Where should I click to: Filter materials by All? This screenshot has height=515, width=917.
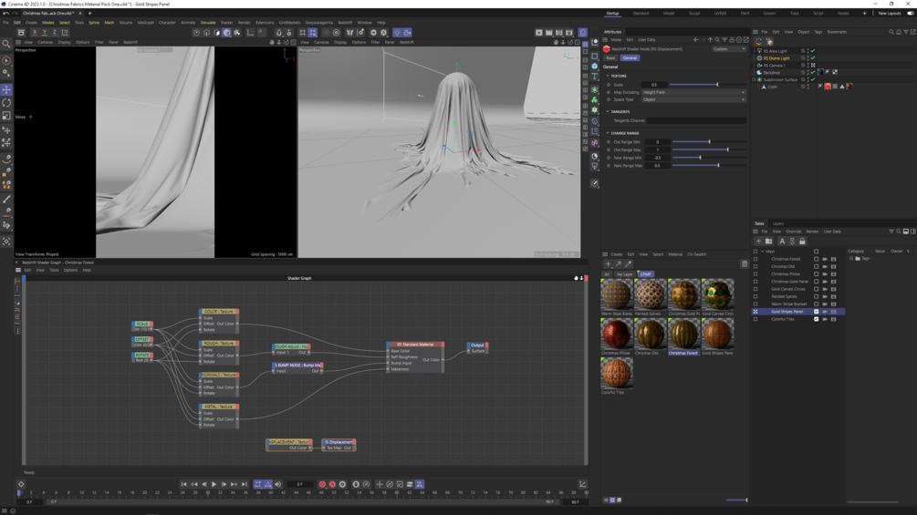point(607,273)
